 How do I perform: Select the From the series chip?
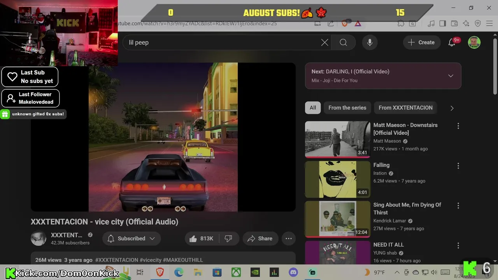coord(347,108)
